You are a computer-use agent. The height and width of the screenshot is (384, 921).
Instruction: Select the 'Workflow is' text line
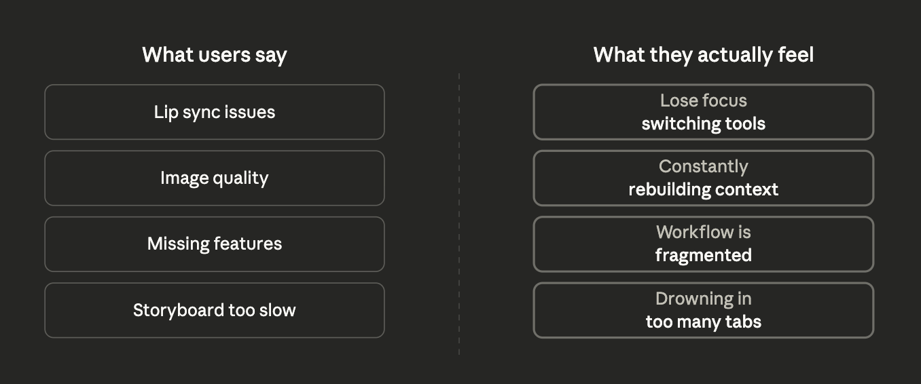(x=703, y=232)
